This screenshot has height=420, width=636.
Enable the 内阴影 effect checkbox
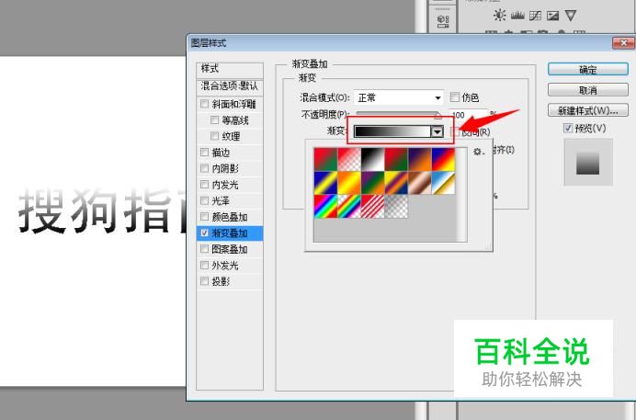pos(204,168)
